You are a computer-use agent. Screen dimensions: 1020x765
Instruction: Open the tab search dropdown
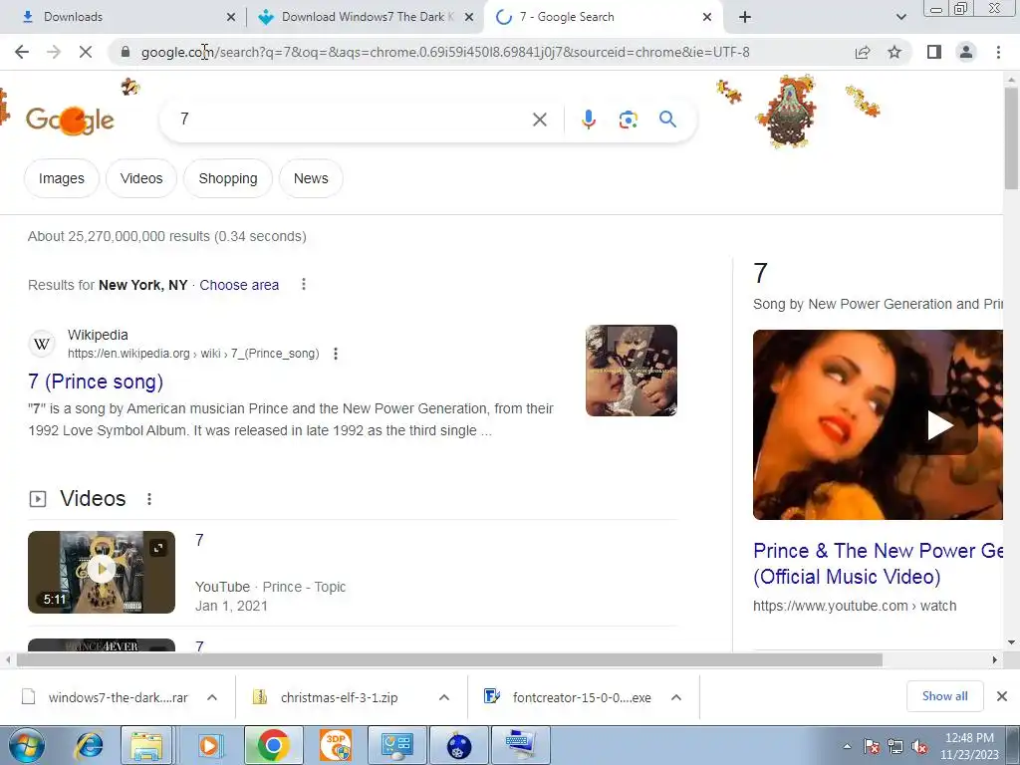(900, 17)
